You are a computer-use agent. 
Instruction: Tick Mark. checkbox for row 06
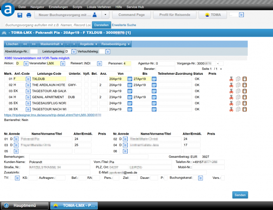pos(6,109)
